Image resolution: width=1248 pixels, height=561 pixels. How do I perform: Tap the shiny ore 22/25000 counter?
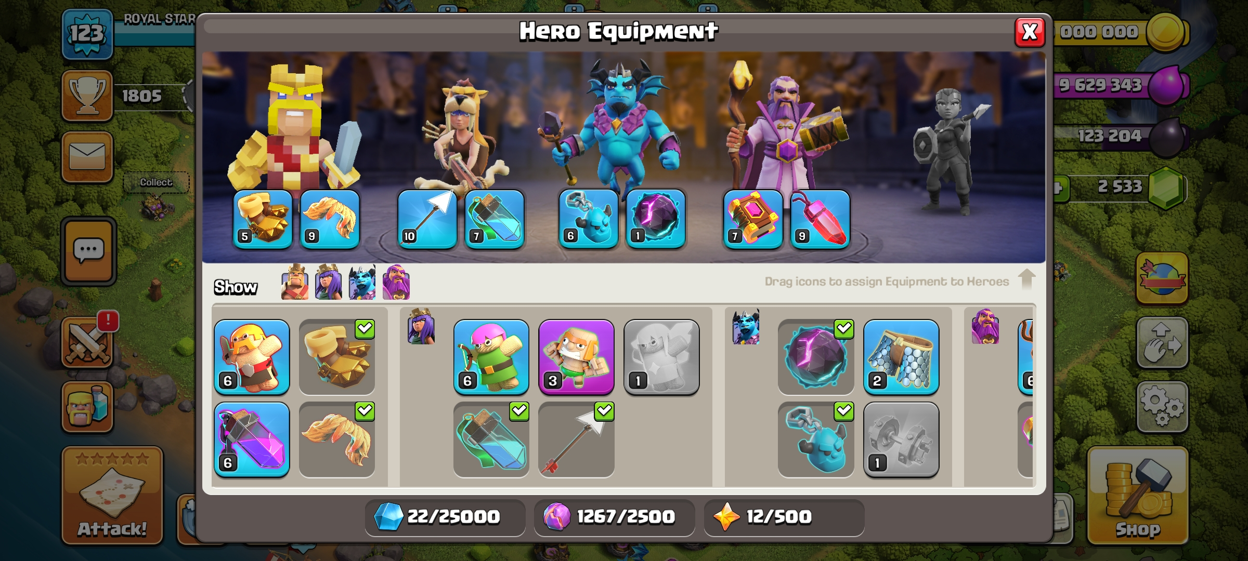tap(445, 517)
